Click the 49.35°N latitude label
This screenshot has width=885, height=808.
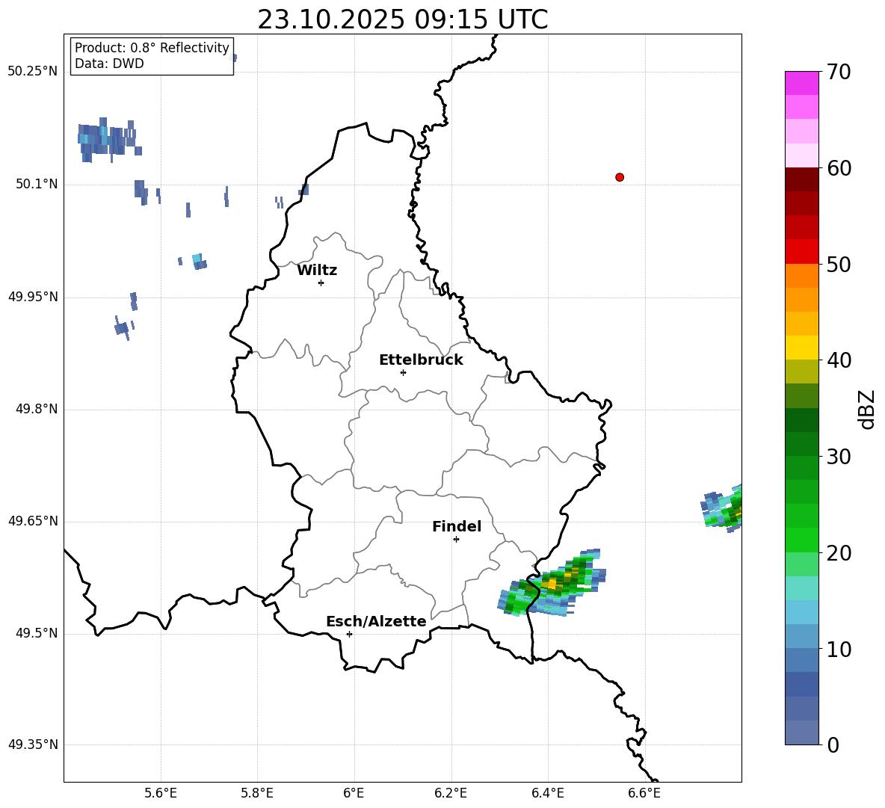click(x=33, y=744)
